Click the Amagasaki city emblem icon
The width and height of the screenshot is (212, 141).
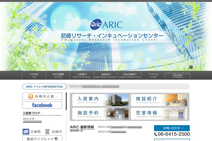pyautogui.click(x=47, y=131)
